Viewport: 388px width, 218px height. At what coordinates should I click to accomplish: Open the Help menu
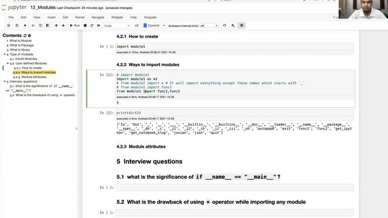[x=133, y=18]
